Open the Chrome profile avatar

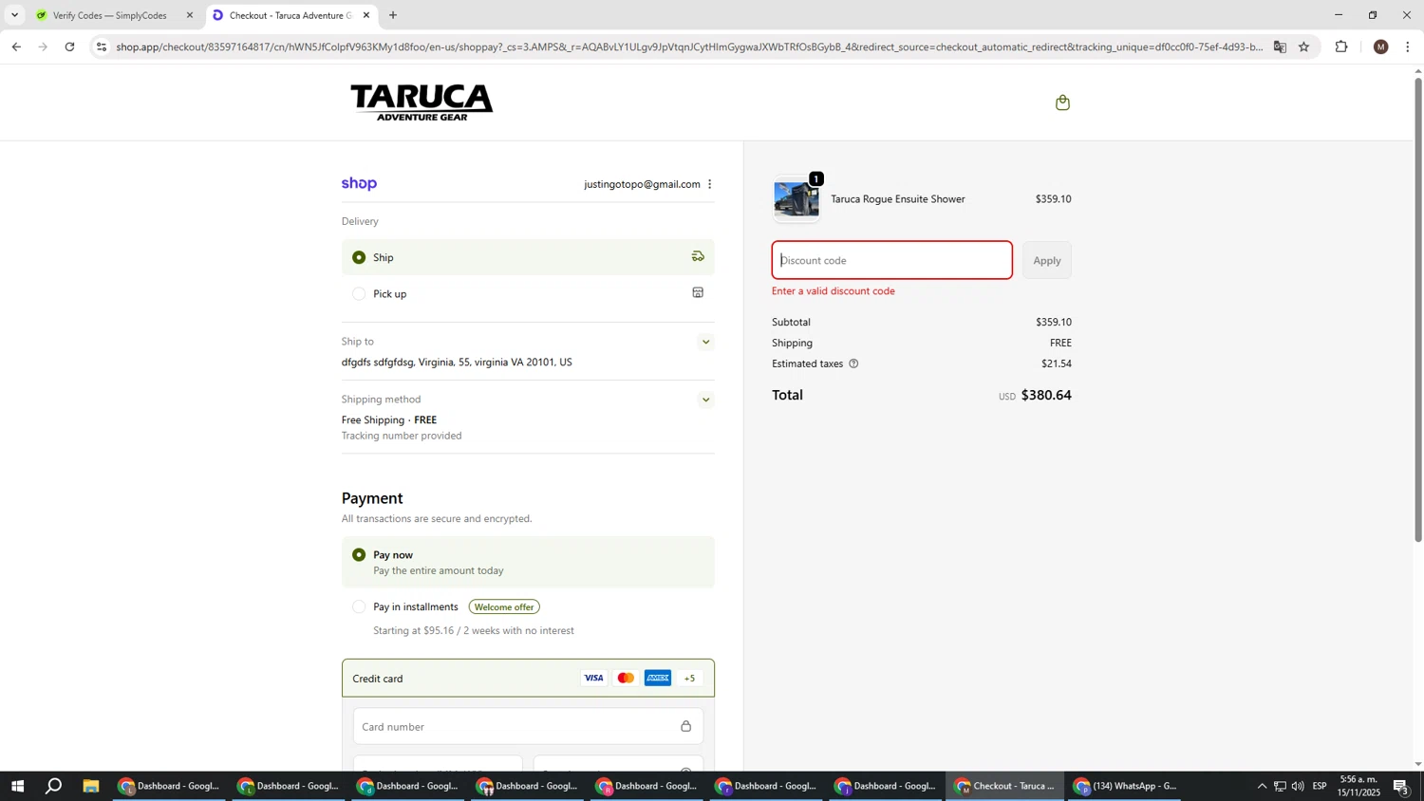point(1380,47)
